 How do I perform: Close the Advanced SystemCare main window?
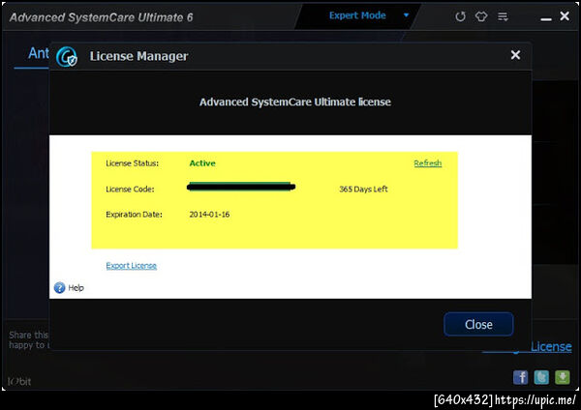[565, 15]
